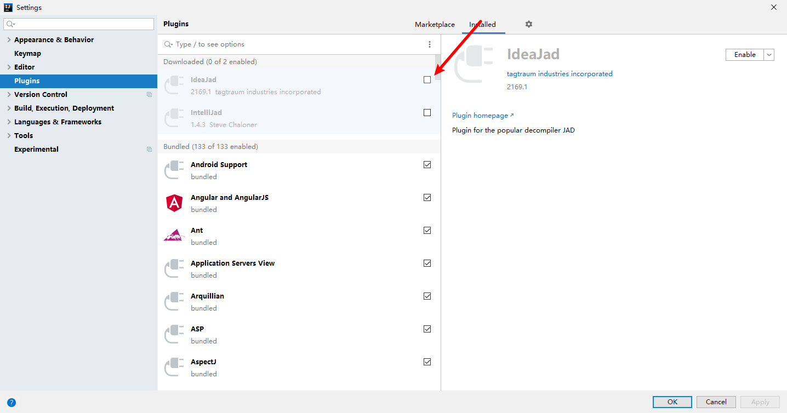Click the Ant plugin icon
This screenshot has height=413, width=787.
click(174, 236)
